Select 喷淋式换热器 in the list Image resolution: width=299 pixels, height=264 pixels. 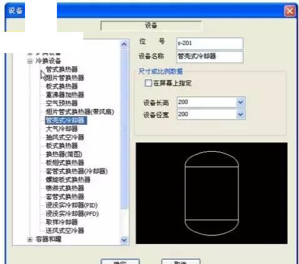tap(65, 188)
